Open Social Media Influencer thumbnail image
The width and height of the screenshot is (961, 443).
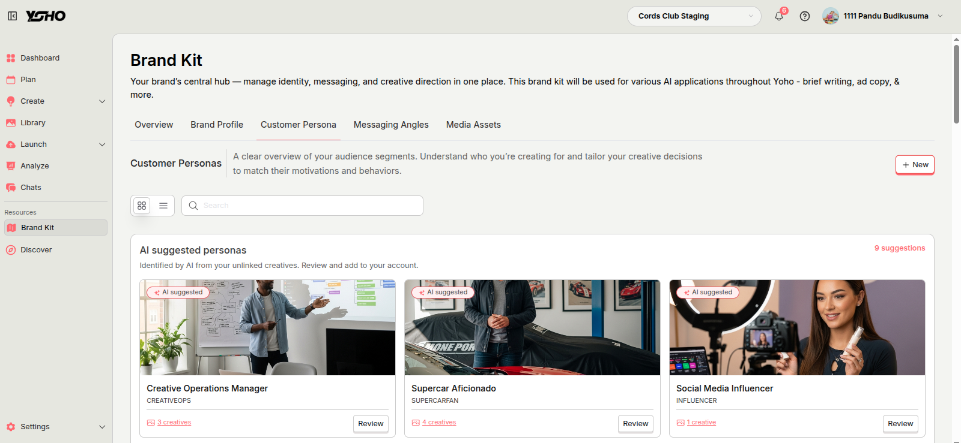coord(797,327)
